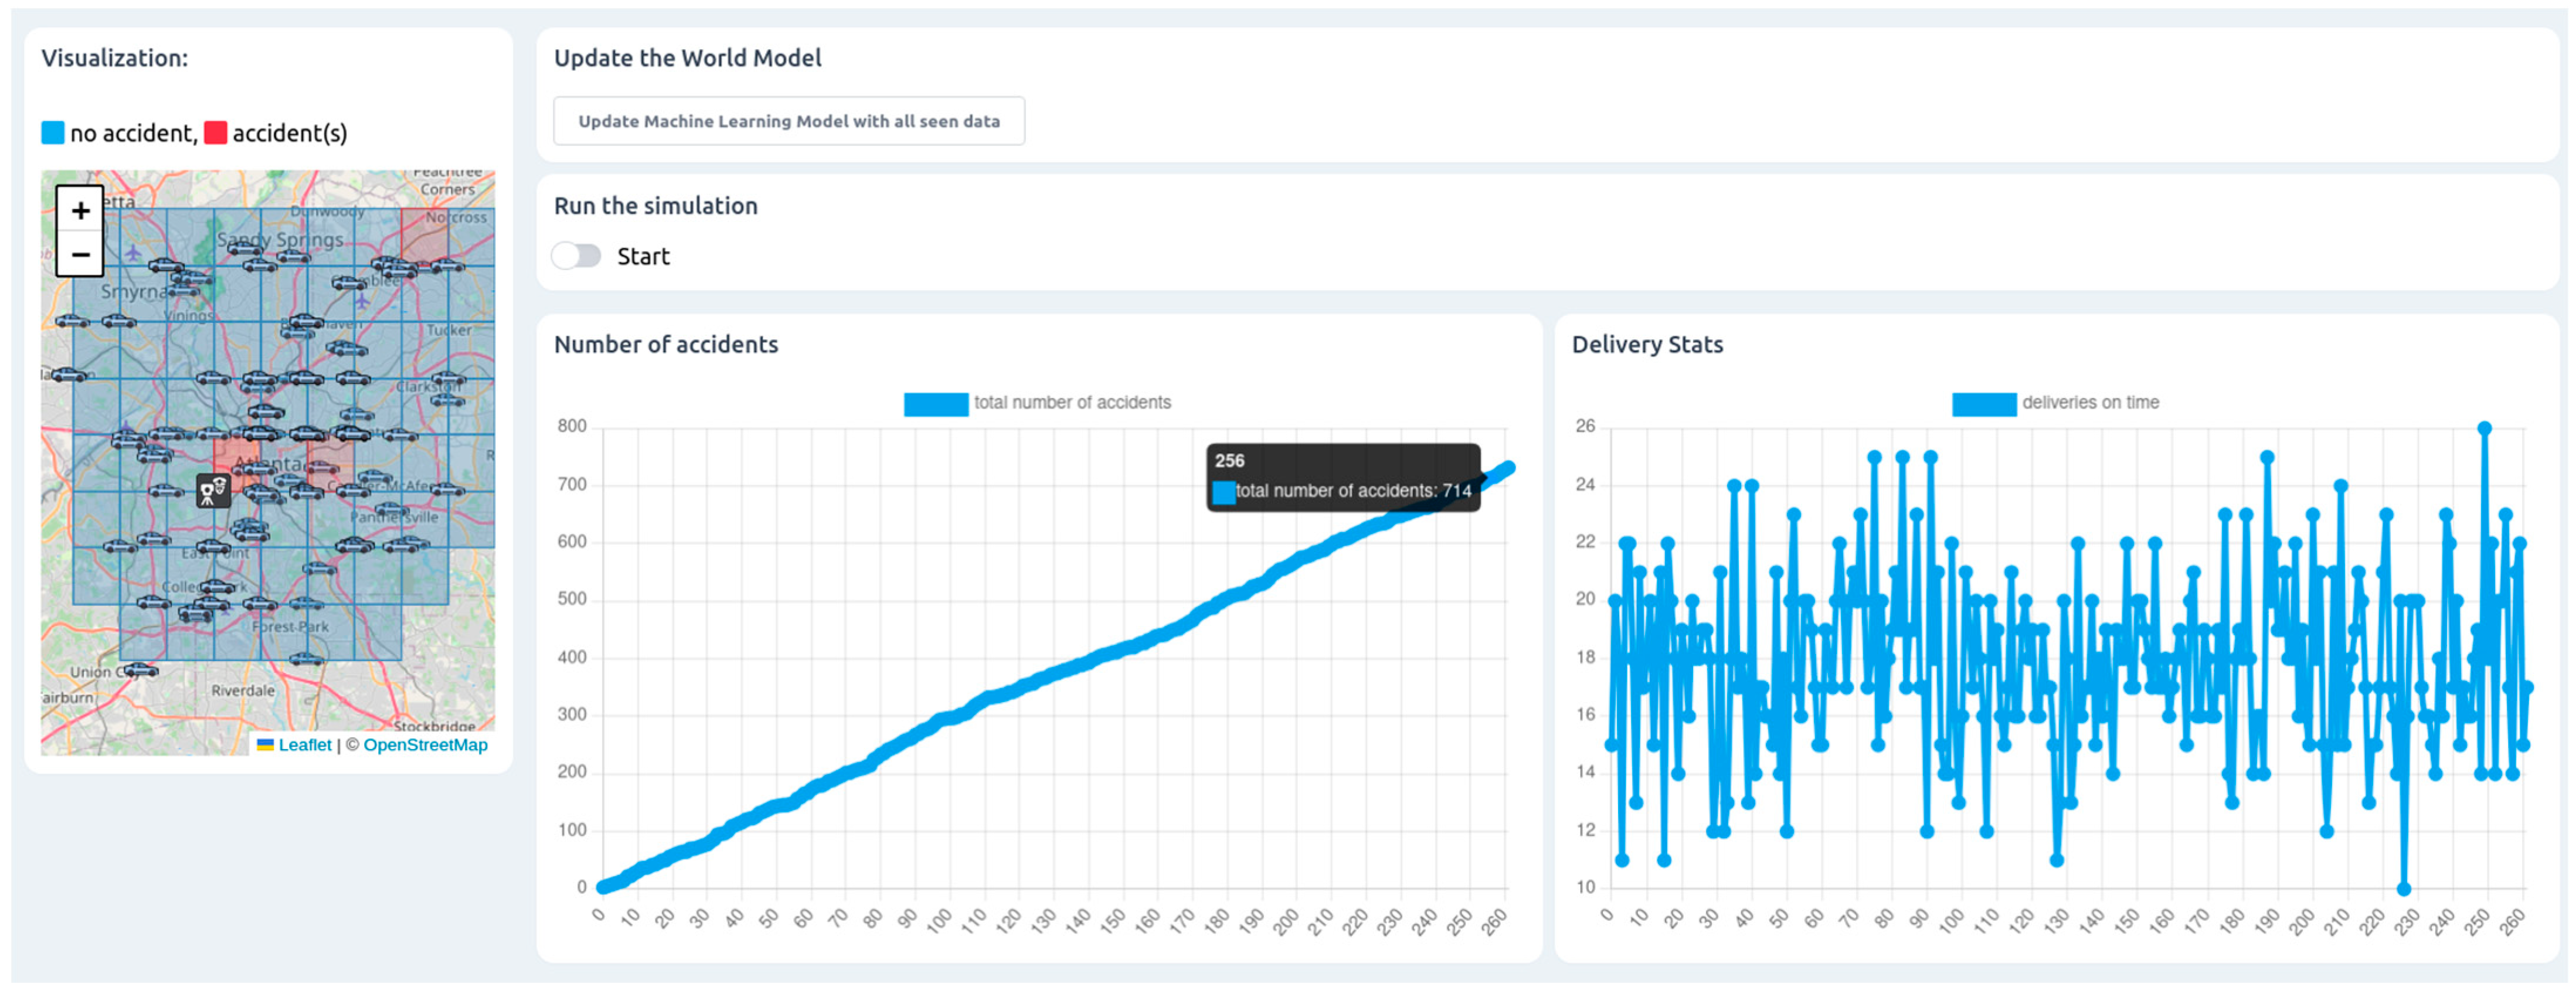Click first data point on accidents chart

point(602,886)
